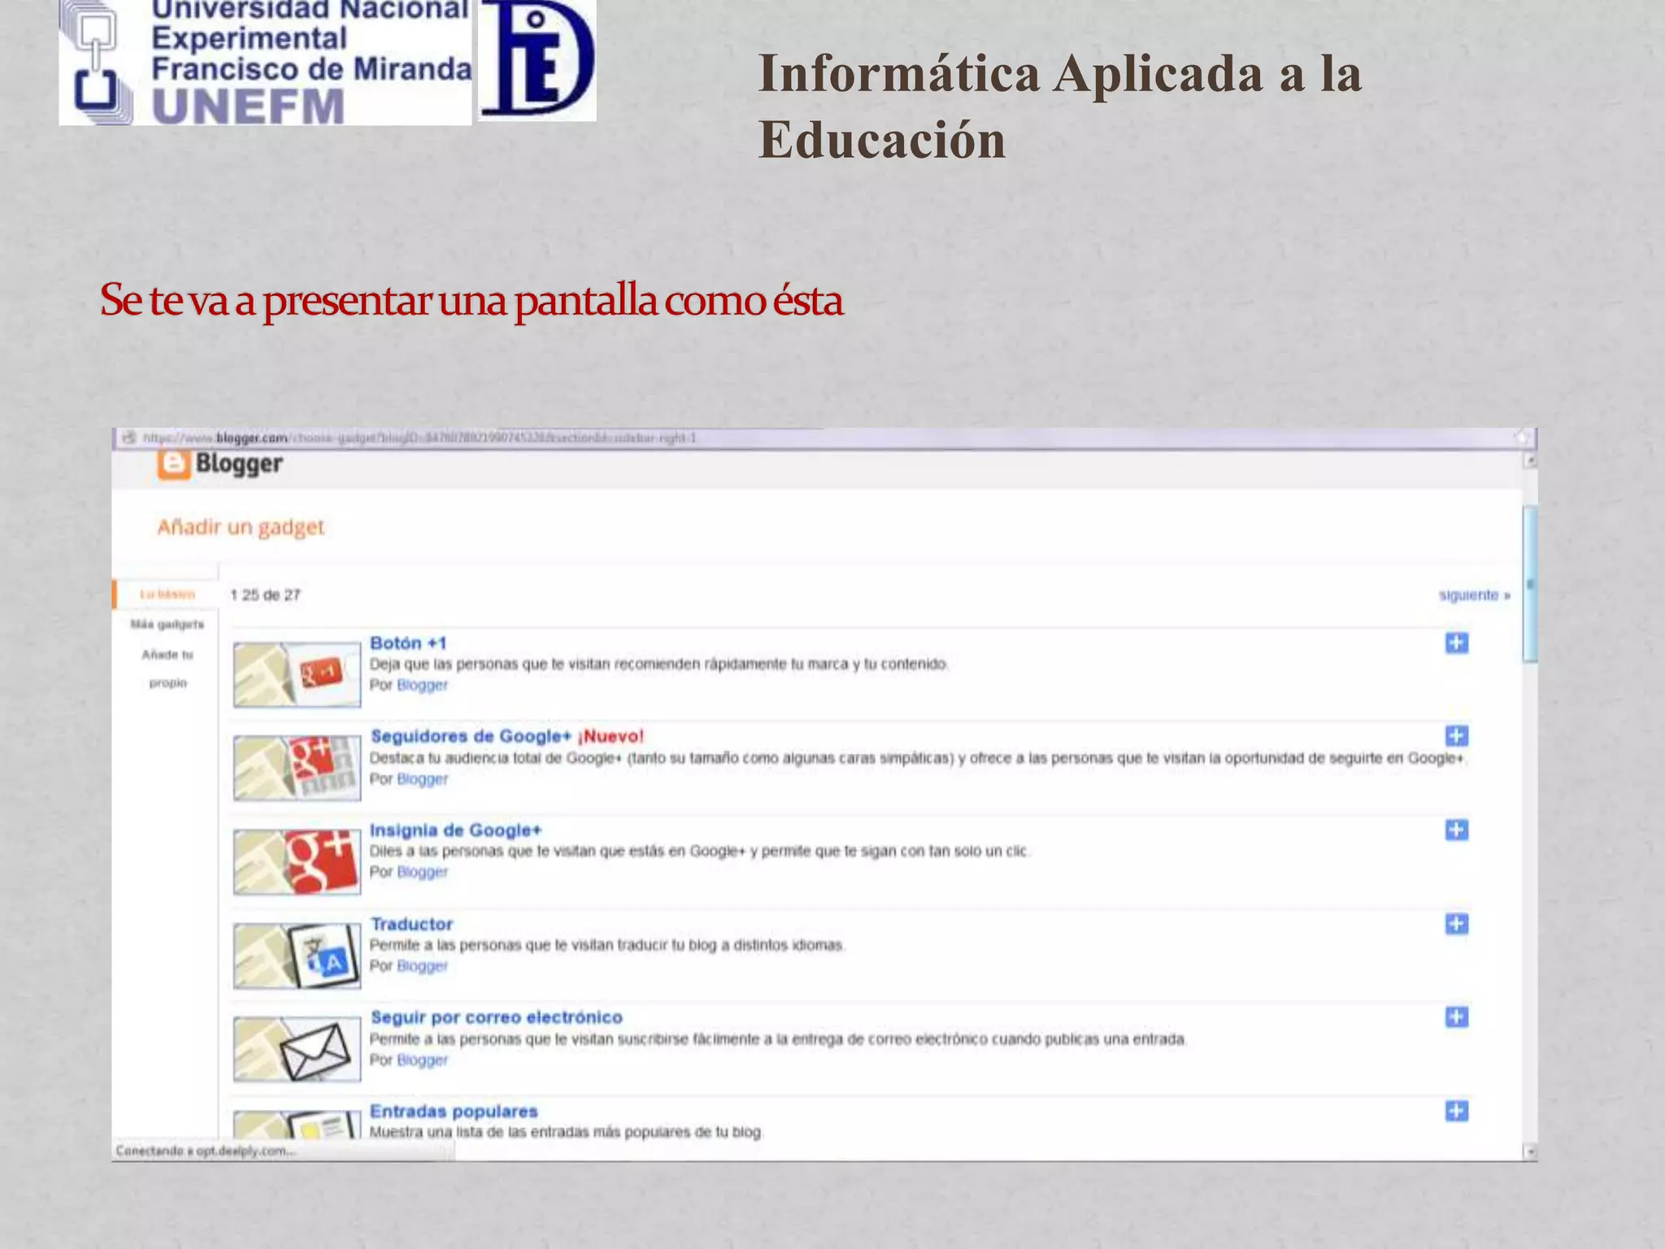Add the Botón +1 gadget plus icon

(1456, 643)
